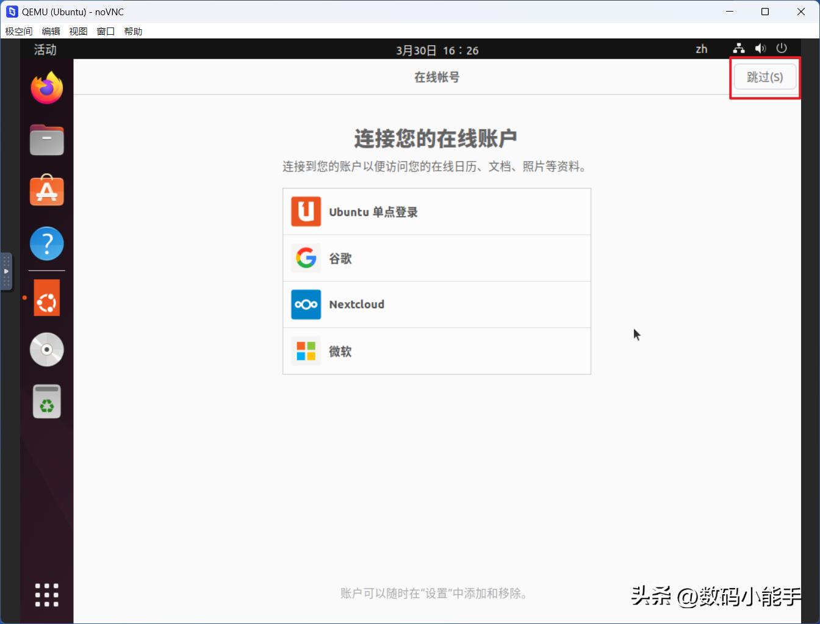The image size is (820, 624).
Task: Maximize the QEMU noVNC window
Action: click(765, 12)
